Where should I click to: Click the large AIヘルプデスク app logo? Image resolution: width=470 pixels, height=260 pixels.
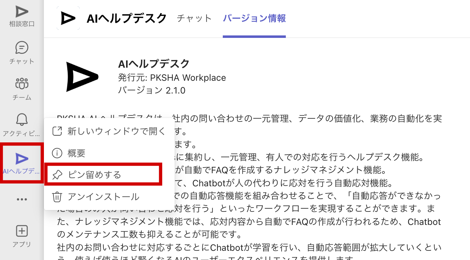point(82,77)
